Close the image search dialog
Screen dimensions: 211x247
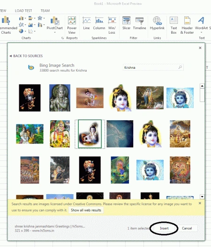click(x=200, y=48)
